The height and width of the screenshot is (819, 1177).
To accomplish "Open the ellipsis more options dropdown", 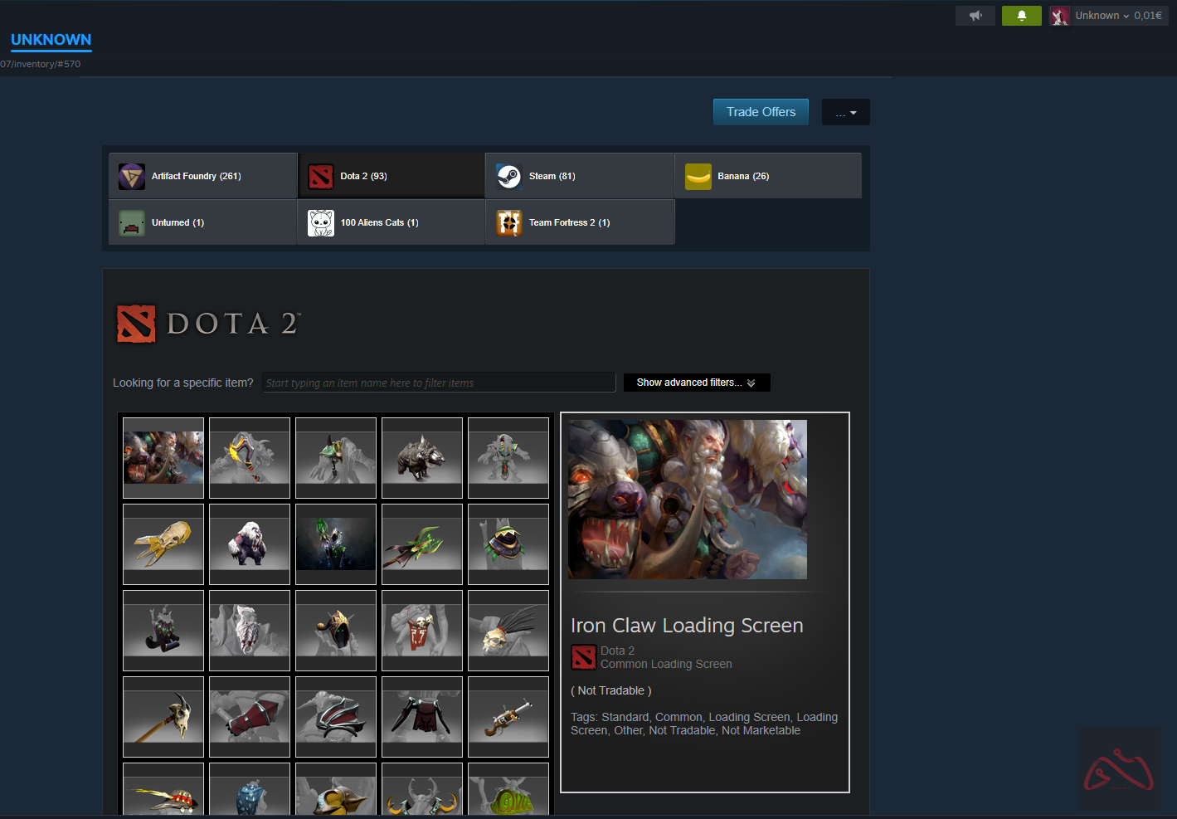I will 845,113.
